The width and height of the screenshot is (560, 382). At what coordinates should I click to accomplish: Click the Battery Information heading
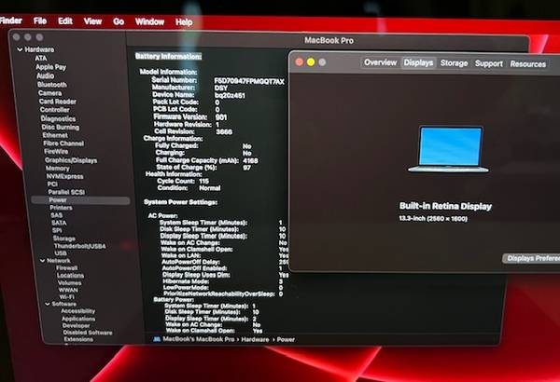[x=168, y=56]
